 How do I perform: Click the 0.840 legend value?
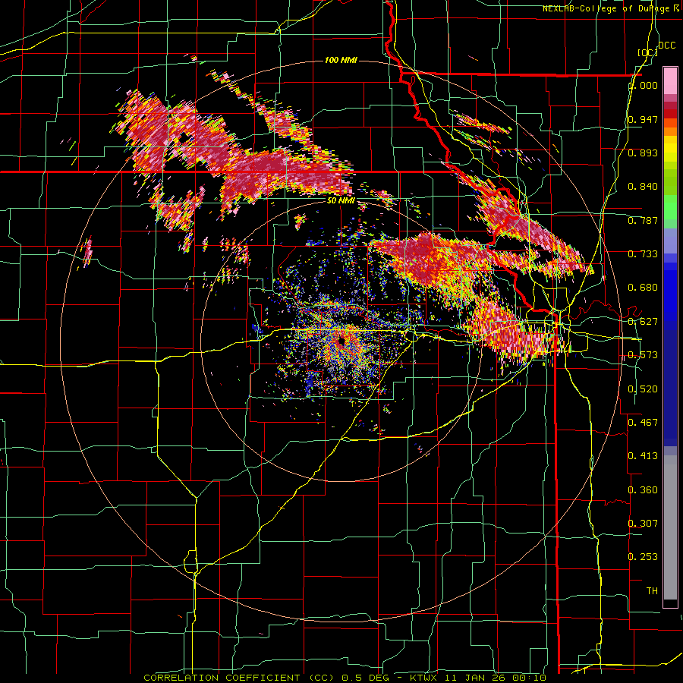point(643,187)
